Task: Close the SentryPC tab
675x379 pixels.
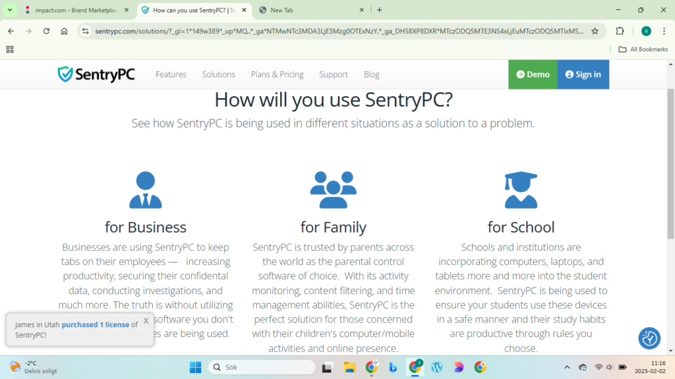Action: [x=244, y=10]
